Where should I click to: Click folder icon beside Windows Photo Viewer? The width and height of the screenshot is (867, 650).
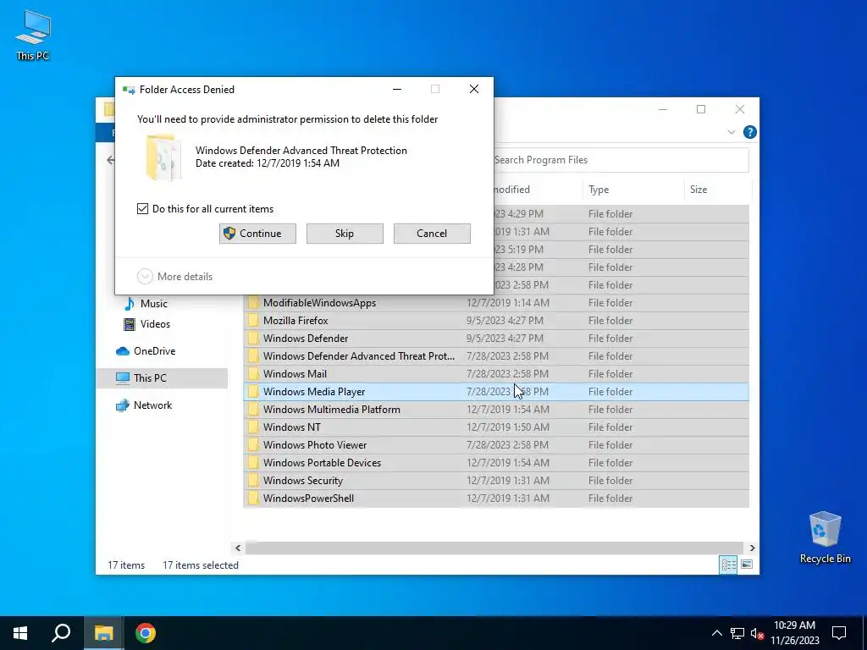point(253,445)
